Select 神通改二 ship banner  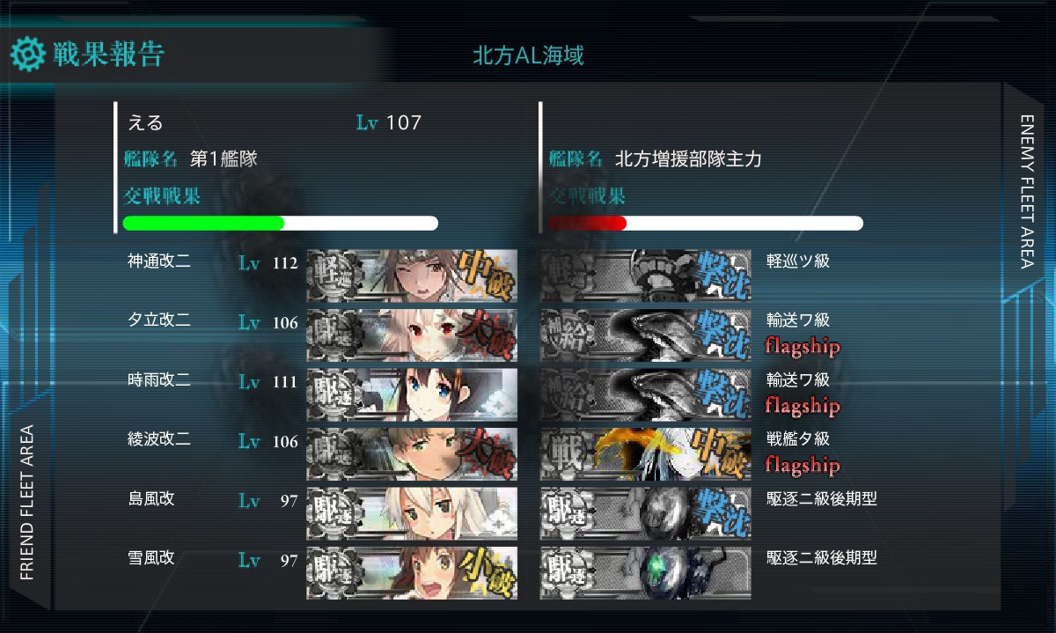pos(412,275)
